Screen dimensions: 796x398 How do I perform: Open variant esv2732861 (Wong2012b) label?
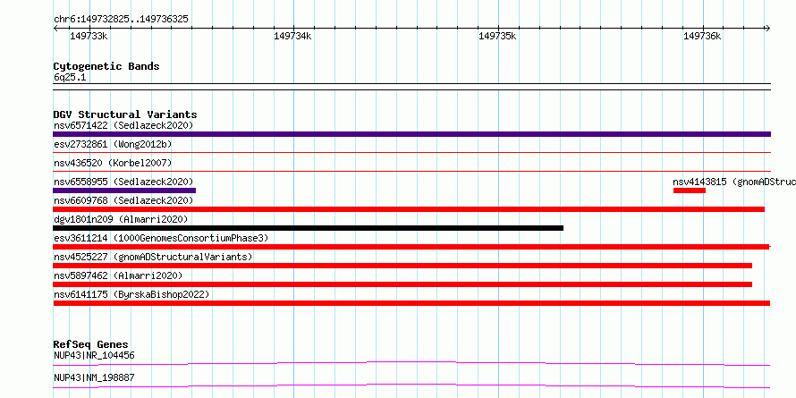pos(113,144)
